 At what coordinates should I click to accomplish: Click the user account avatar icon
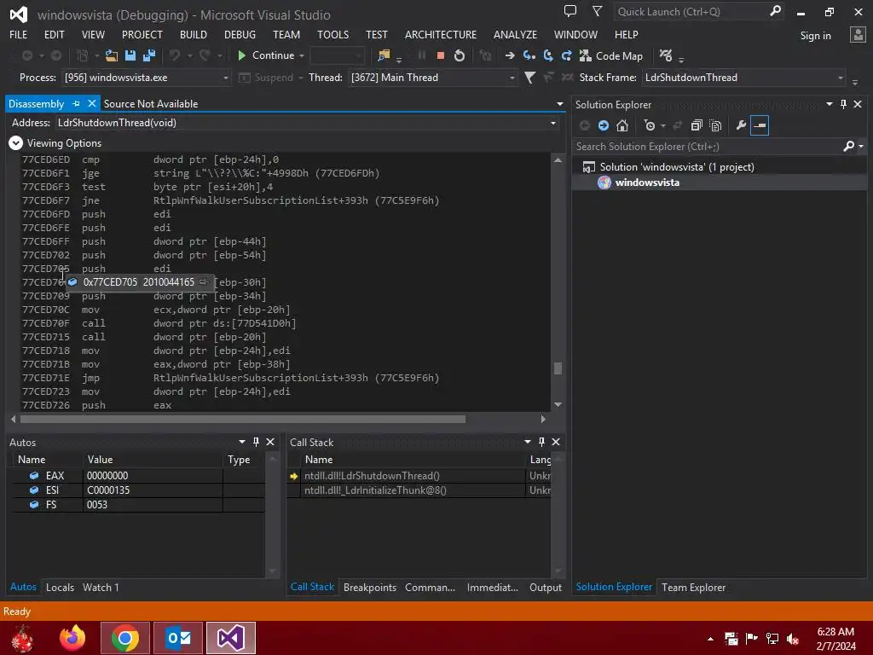point(858,35)
